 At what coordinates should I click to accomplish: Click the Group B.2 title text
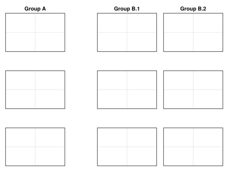(x=193, y=9)
